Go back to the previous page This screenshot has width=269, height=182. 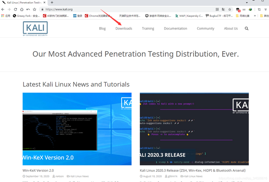[3, 9]
